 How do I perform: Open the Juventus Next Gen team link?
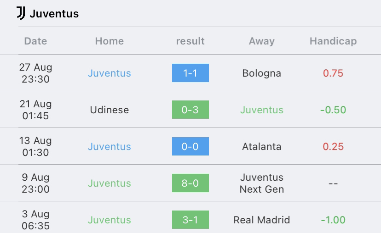coord(262,183)
